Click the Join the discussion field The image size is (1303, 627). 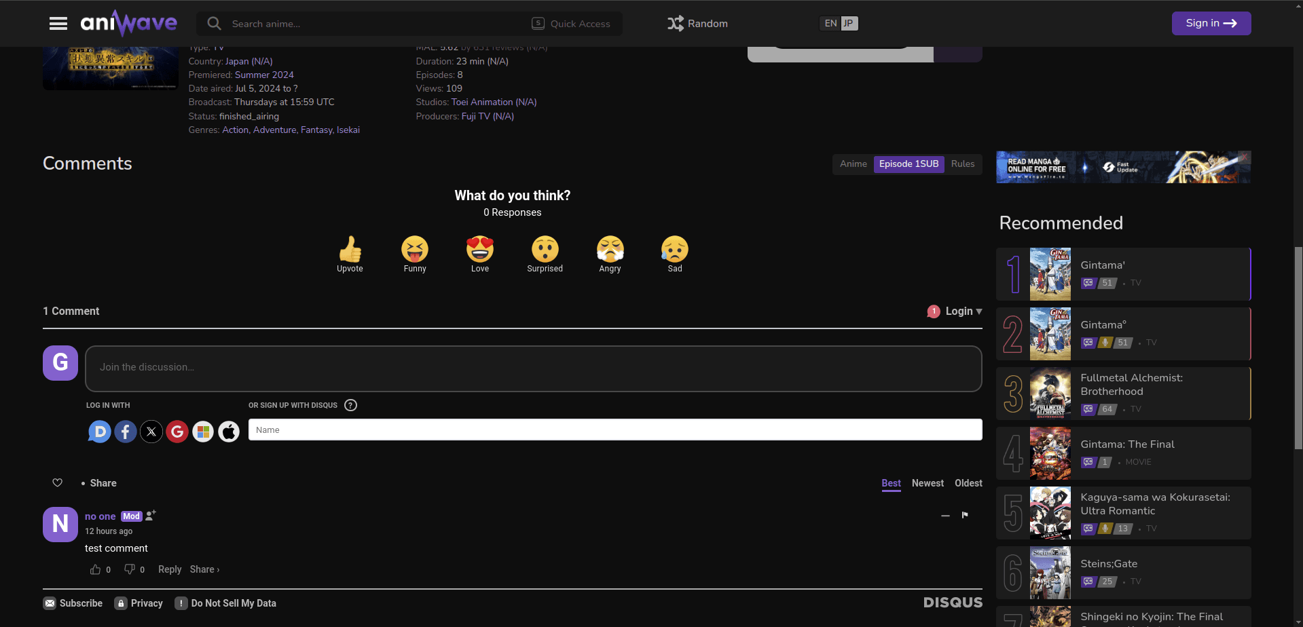click(534, 368)
